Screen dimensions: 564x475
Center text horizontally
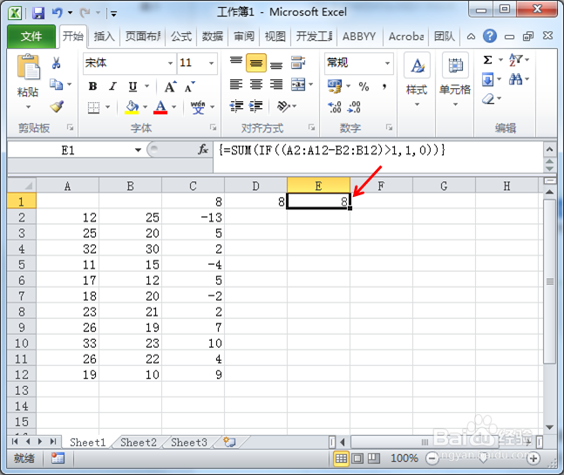click(256, 85)
